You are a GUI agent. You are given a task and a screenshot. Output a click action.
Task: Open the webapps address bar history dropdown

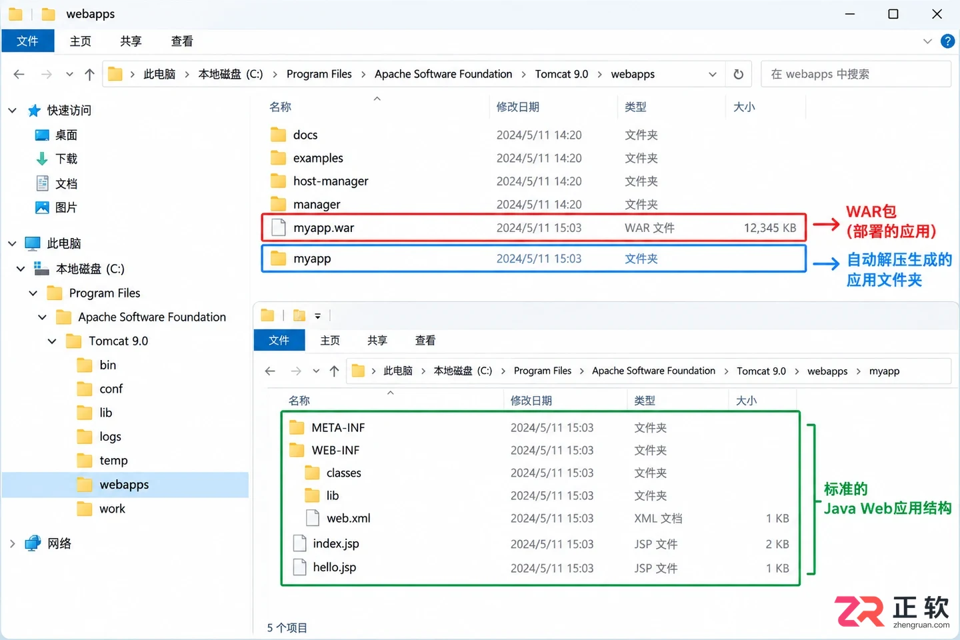(713, 74)
